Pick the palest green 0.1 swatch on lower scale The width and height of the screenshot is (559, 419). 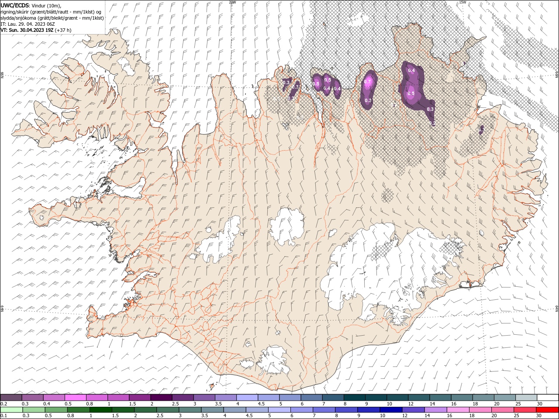pos(11,410)
